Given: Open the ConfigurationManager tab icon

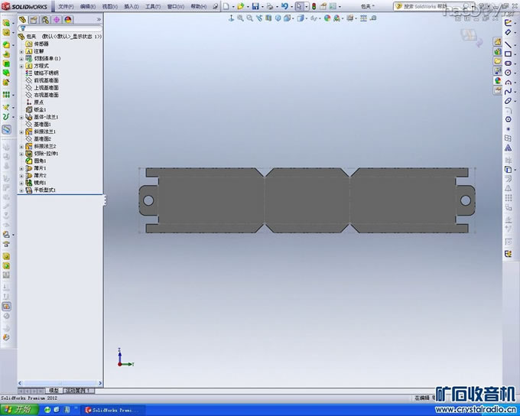Looking at the screenshot, I should [46, 19].
